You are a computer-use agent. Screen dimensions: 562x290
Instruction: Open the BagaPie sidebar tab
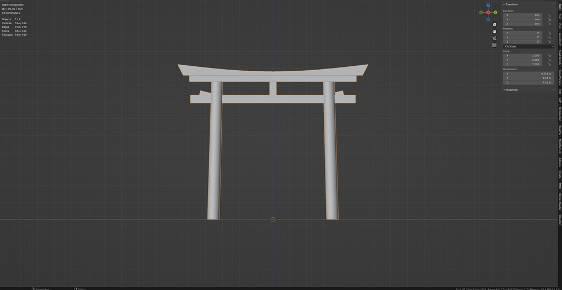(560, 129)
